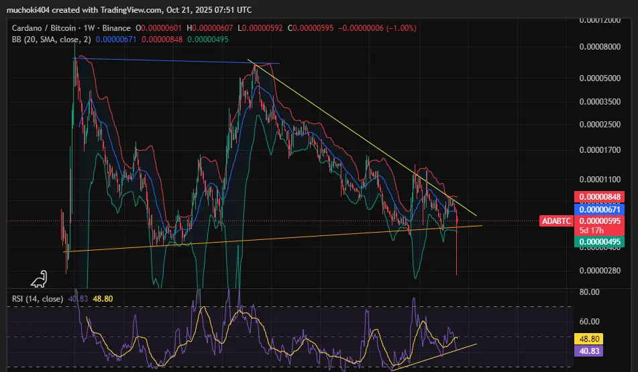The image size is (638, 372).
Task: Click the muchoki404 created with TradingView.com caption
Action: 129,10
